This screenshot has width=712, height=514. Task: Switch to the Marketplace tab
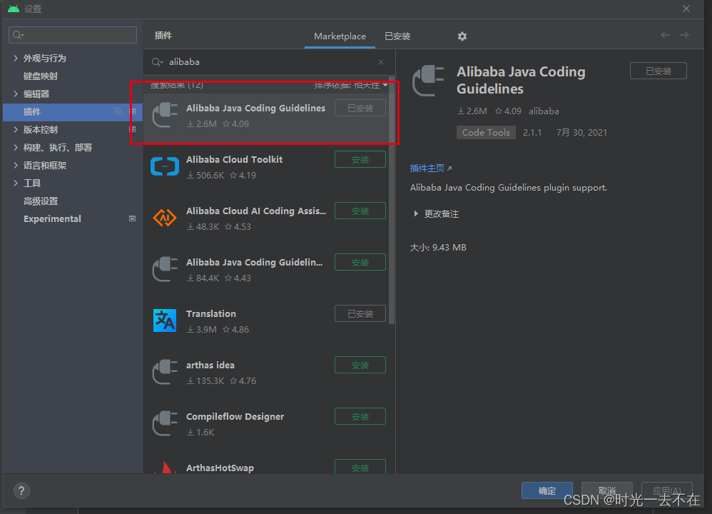(340, 36)
